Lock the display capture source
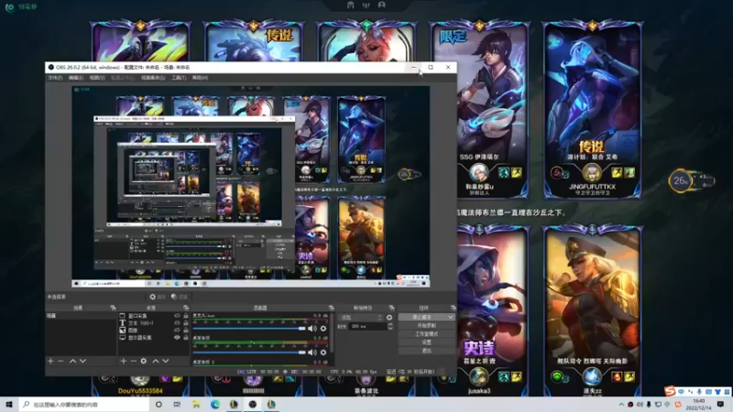733x412 pixels. [x=186, y=337]
